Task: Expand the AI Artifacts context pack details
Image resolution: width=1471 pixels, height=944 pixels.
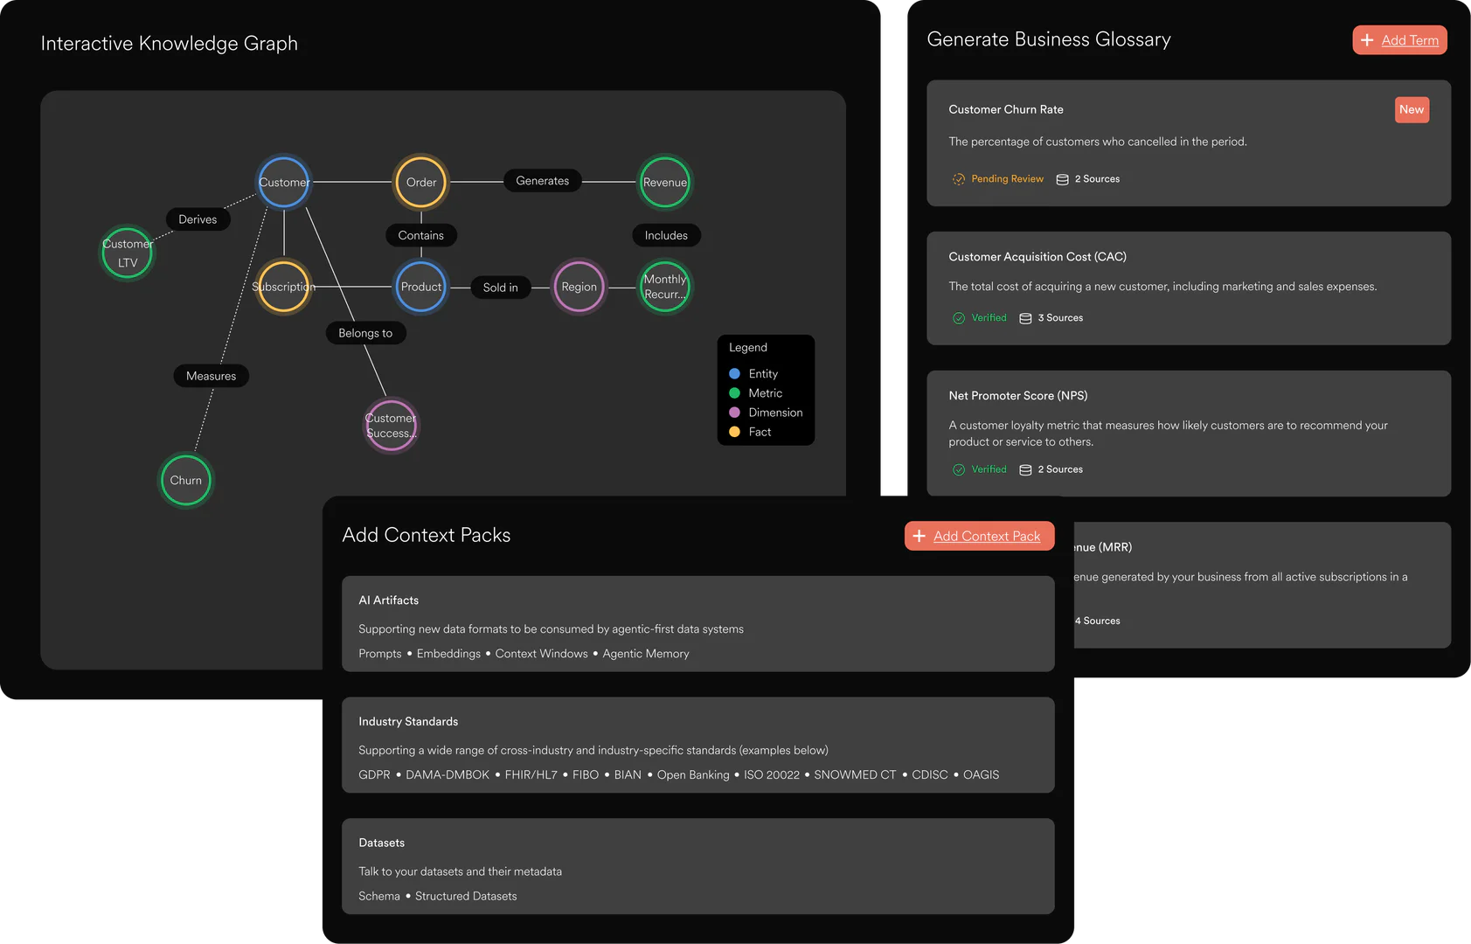Action: 697,624
